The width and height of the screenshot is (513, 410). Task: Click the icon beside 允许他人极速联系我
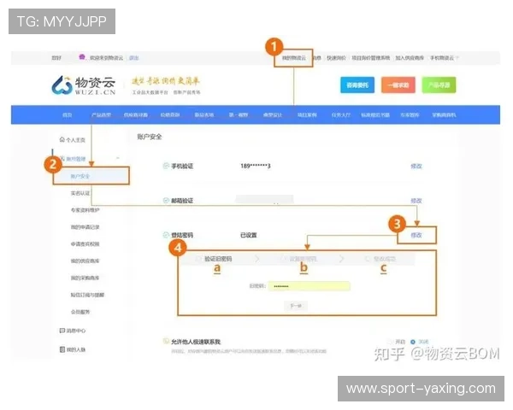pyautogui.click(x=166, y=342)
